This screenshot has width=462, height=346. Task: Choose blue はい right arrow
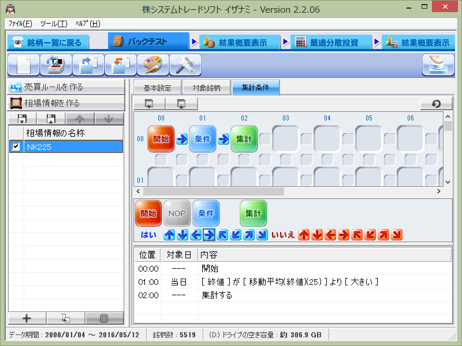click(209, 235)
